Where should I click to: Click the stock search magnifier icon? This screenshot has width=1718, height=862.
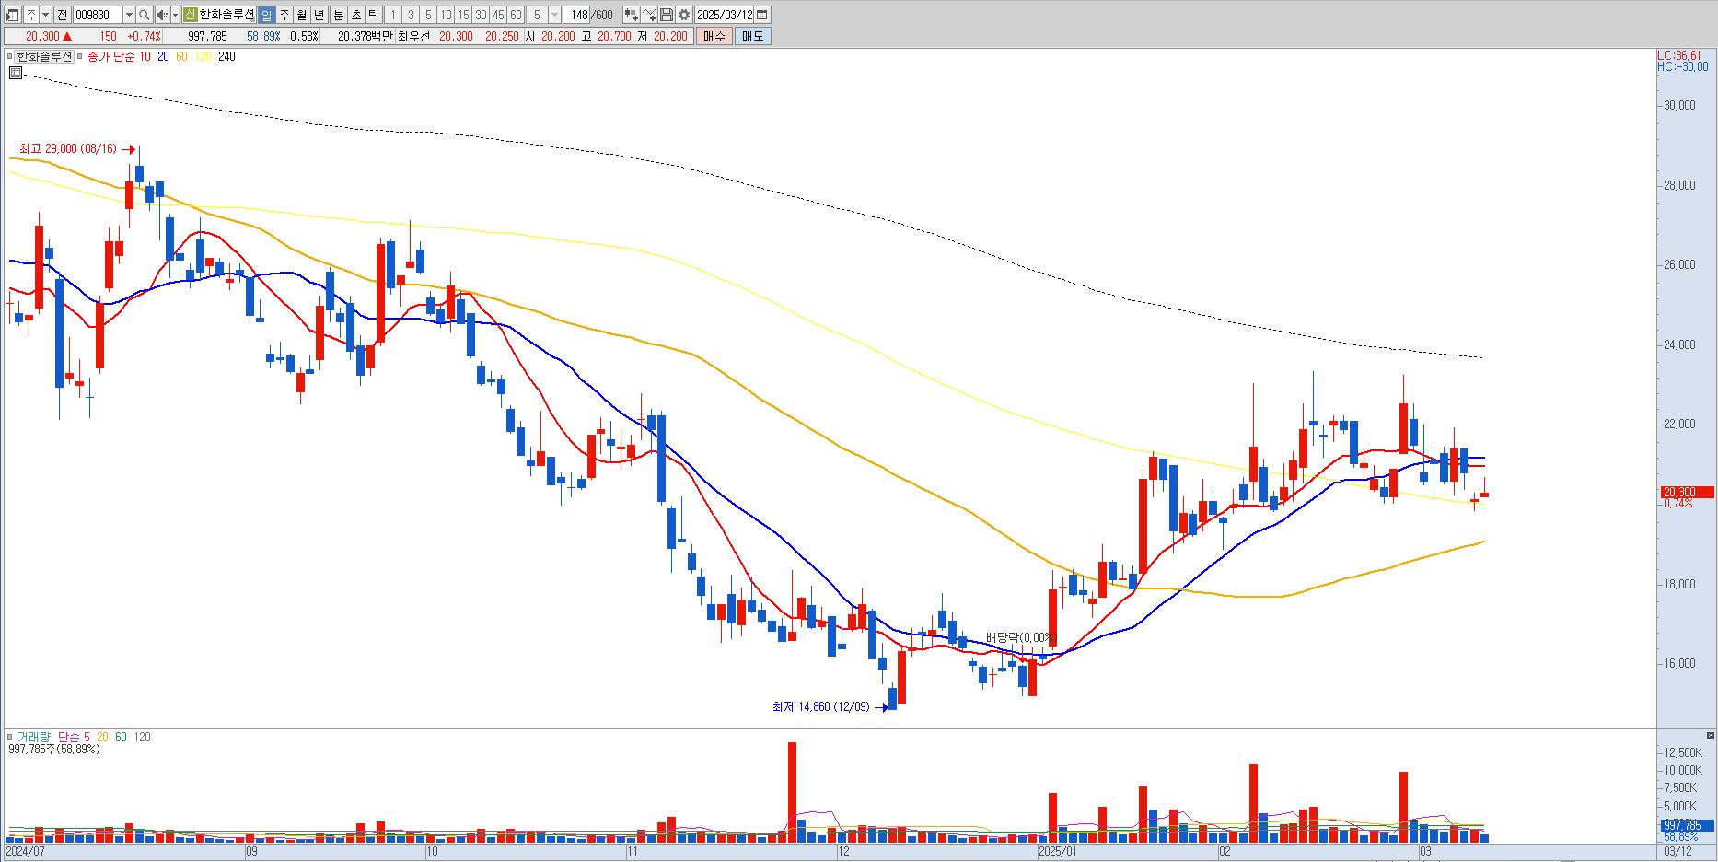pyautogui.click(x=145, y=15)
